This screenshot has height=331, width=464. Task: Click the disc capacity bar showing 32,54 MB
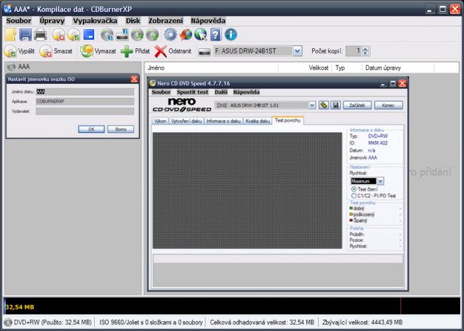pyautogui.click(x=232, y=306)
